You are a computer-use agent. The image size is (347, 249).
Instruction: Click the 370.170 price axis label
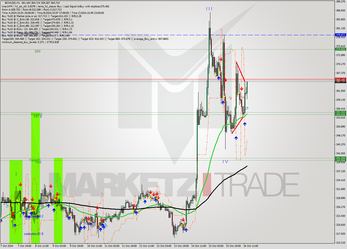pyautogui.click(x=340, y=64)
